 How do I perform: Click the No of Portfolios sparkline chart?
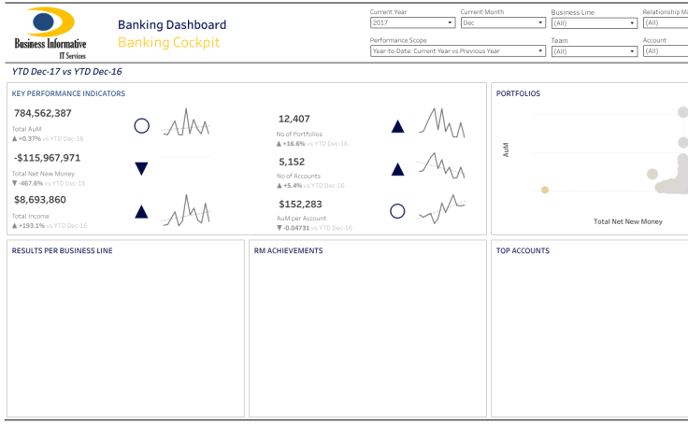click(x=442, y=123)
